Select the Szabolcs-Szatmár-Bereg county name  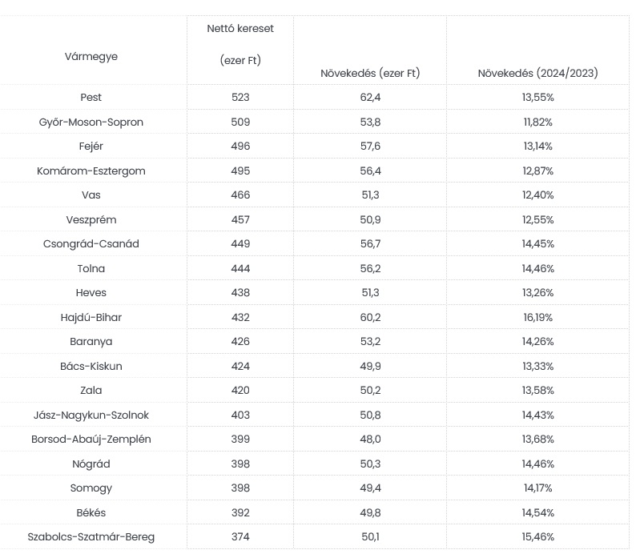[x=91, y=536]
